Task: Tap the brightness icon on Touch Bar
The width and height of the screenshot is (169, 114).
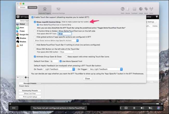Action: point(134,108)
